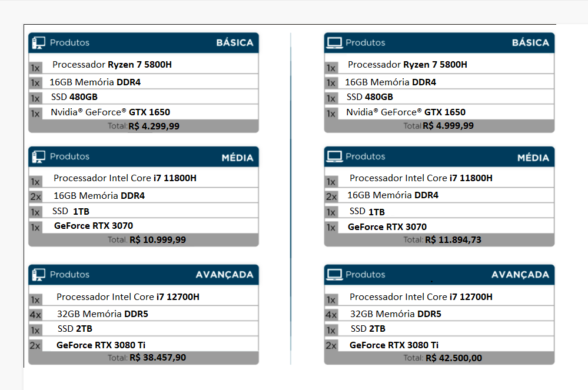The height and width of the screenshot is (390, 588).
Task: Select the BÁSICA label on the desktop card
Action: 235,43
